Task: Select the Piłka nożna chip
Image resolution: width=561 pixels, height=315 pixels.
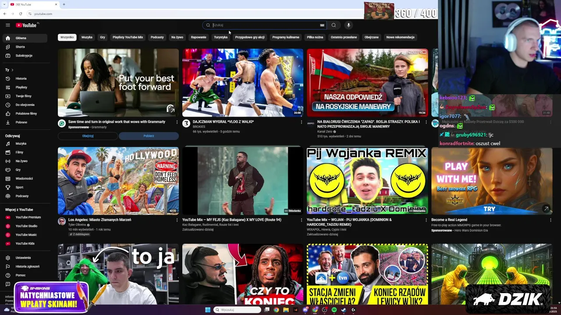Action: pyautogui.click(x=315, y=37)
